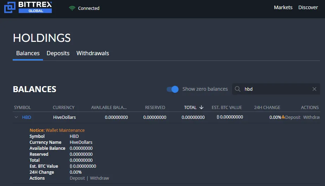Viewport: 325px width, 186px height.
Task: Click HiveDollars in the HBD table row
Action: coord(64,117)
